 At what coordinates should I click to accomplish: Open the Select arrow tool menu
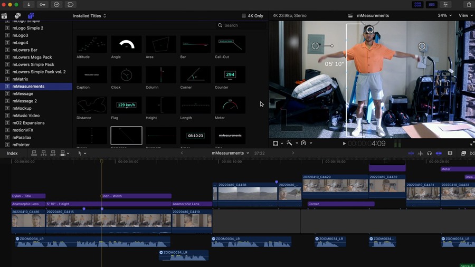(82, 153)
